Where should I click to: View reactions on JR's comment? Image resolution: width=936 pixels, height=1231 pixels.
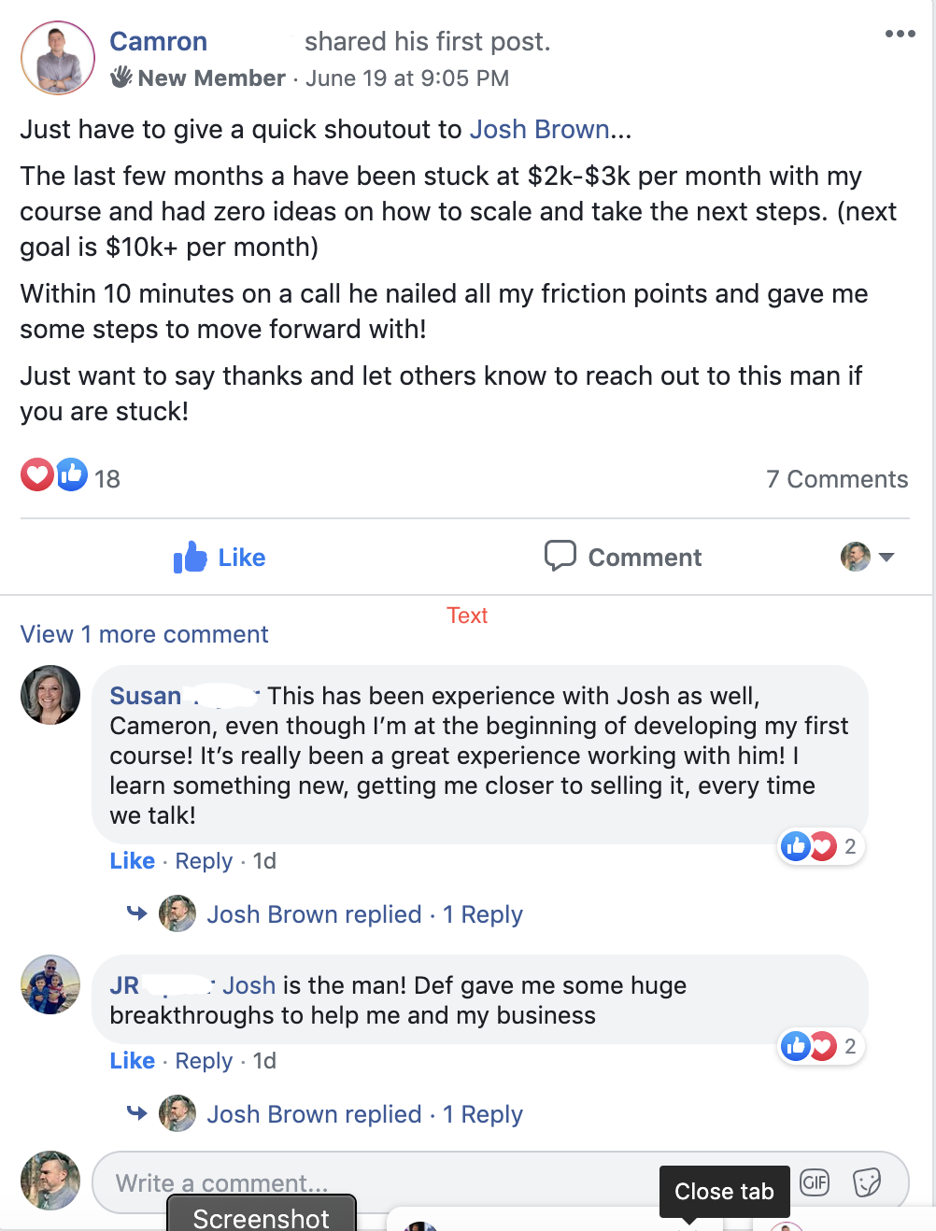click(820, 1047)
